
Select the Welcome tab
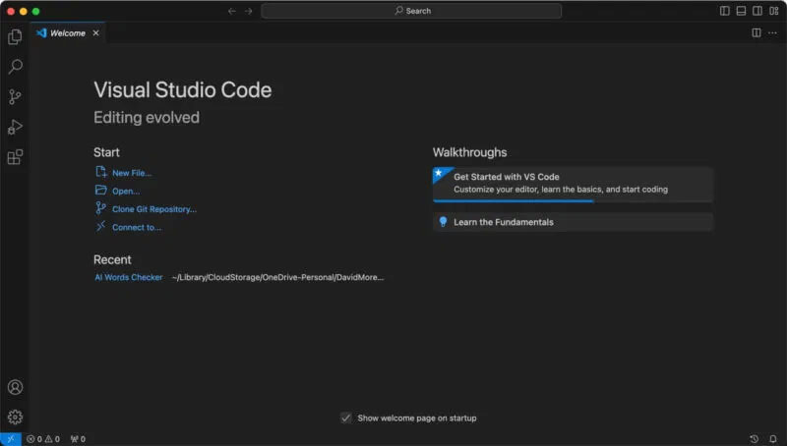[68, 33]
